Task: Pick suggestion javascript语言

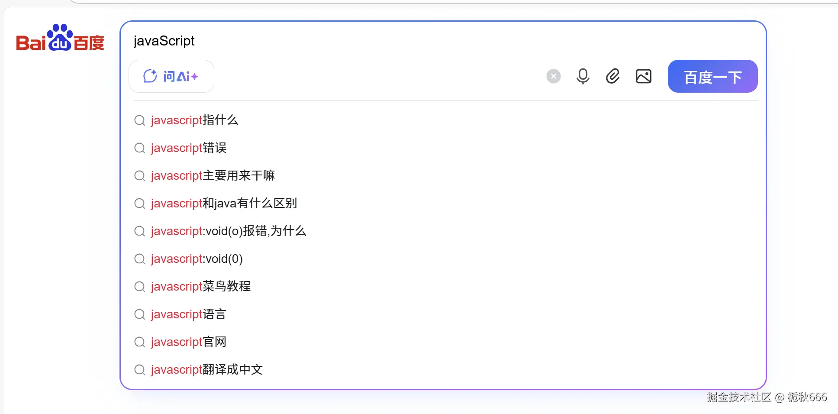Action: tap(189, 314)
